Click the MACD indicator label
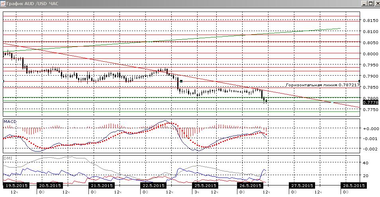 (x=10, y=121)
